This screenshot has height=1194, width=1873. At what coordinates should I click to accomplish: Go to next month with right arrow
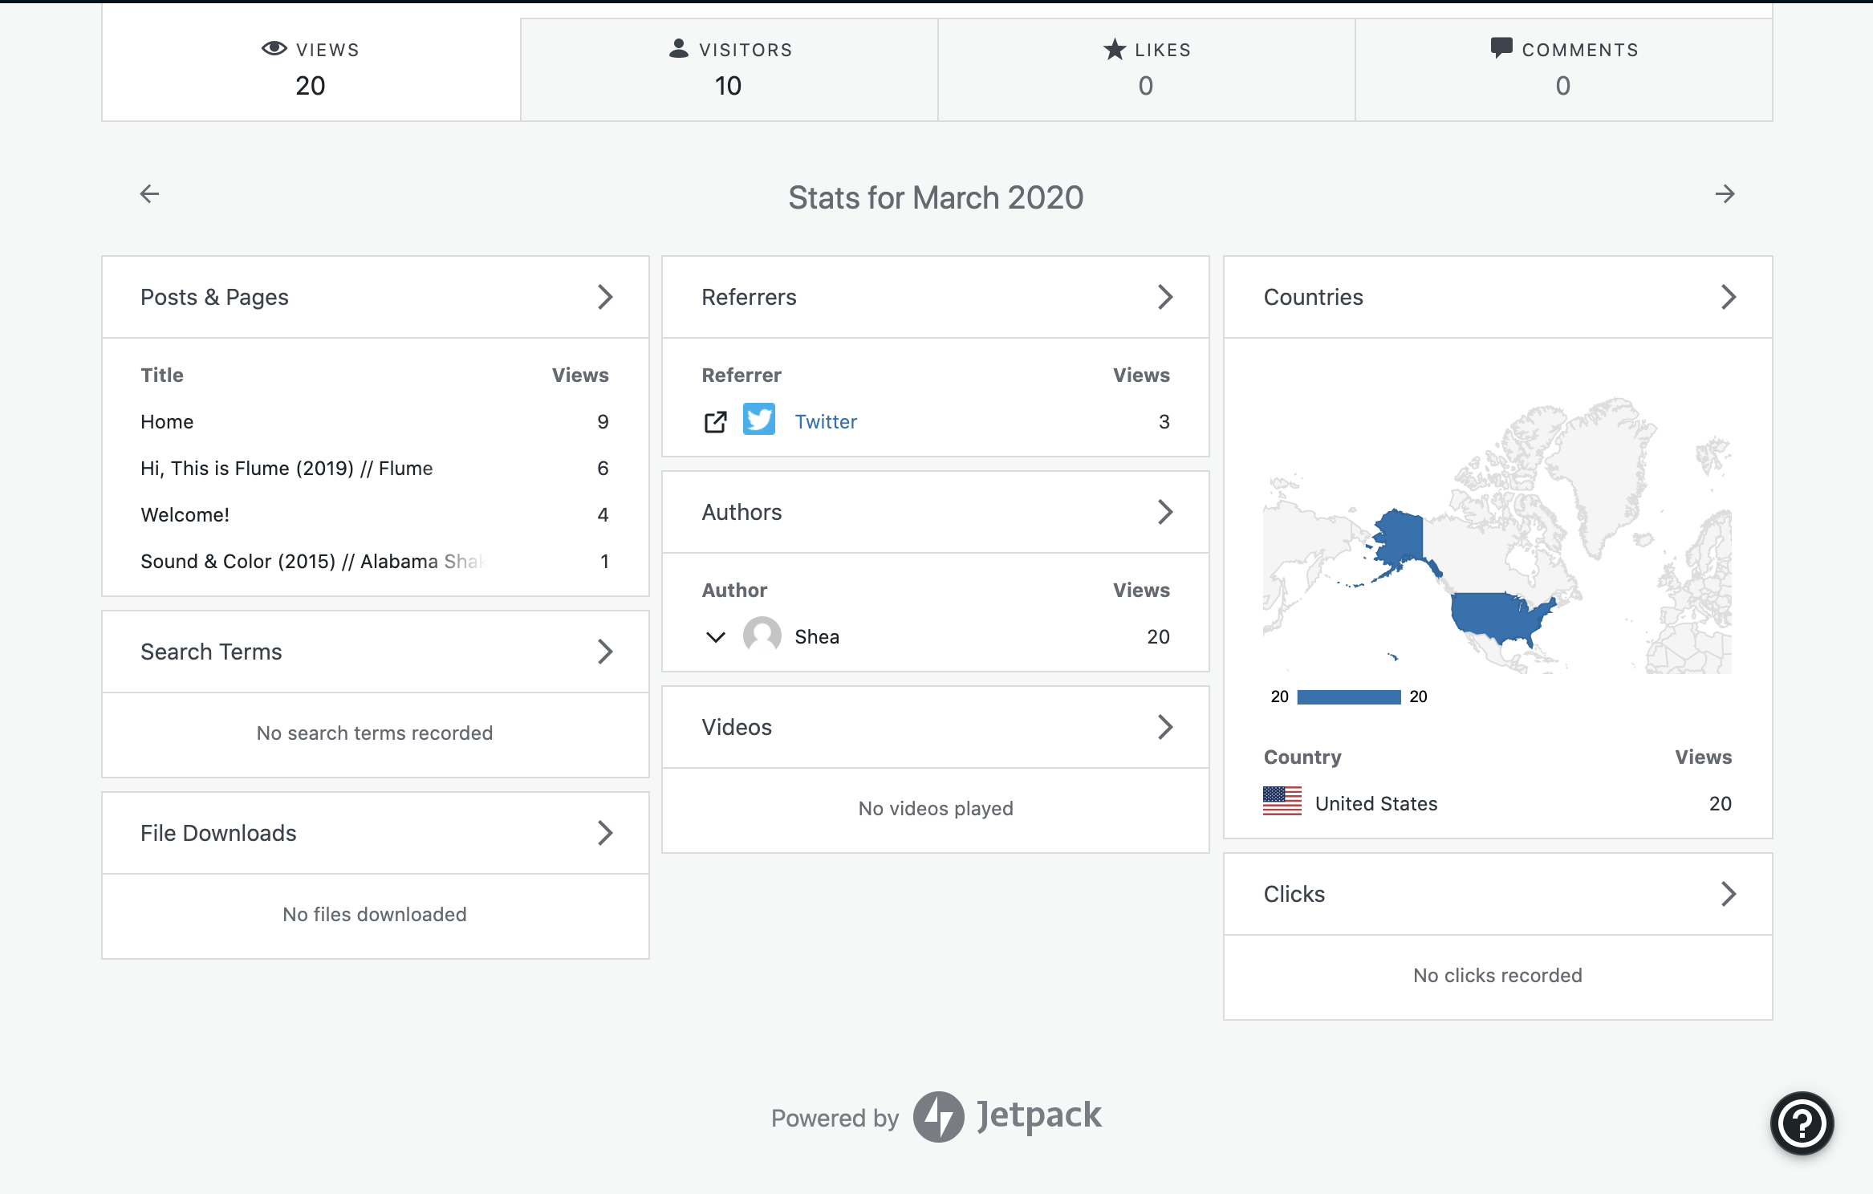(1725, 194)
